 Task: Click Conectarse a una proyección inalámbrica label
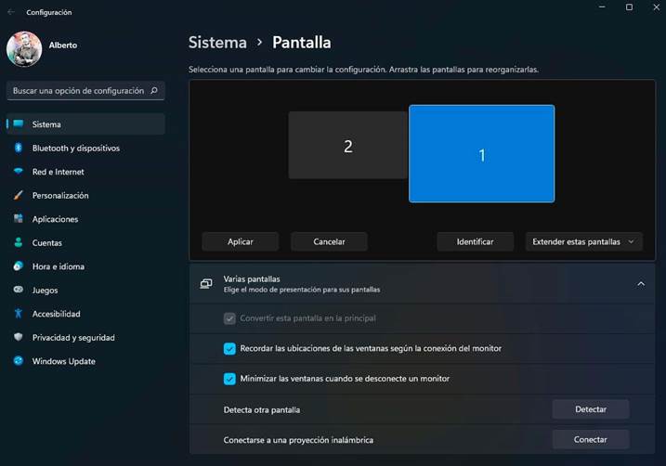[298, 440]
